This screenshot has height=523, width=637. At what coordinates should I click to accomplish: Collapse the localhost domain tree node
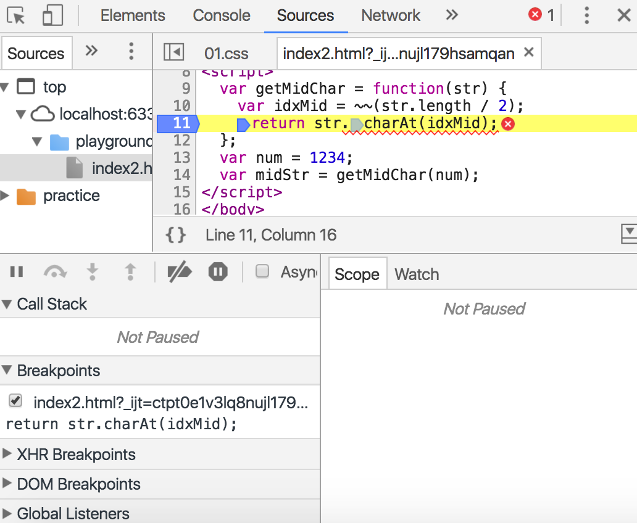pyautogui.click(x=21, y=114)
